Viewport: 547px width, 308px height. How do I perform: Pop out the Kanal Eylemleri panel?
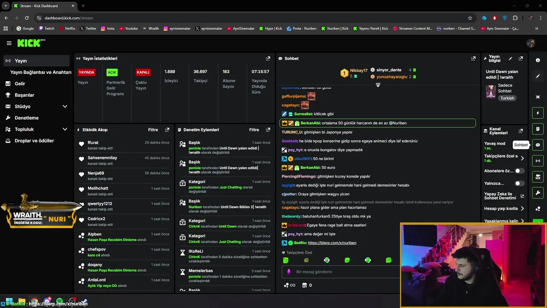tap(521, 131)
